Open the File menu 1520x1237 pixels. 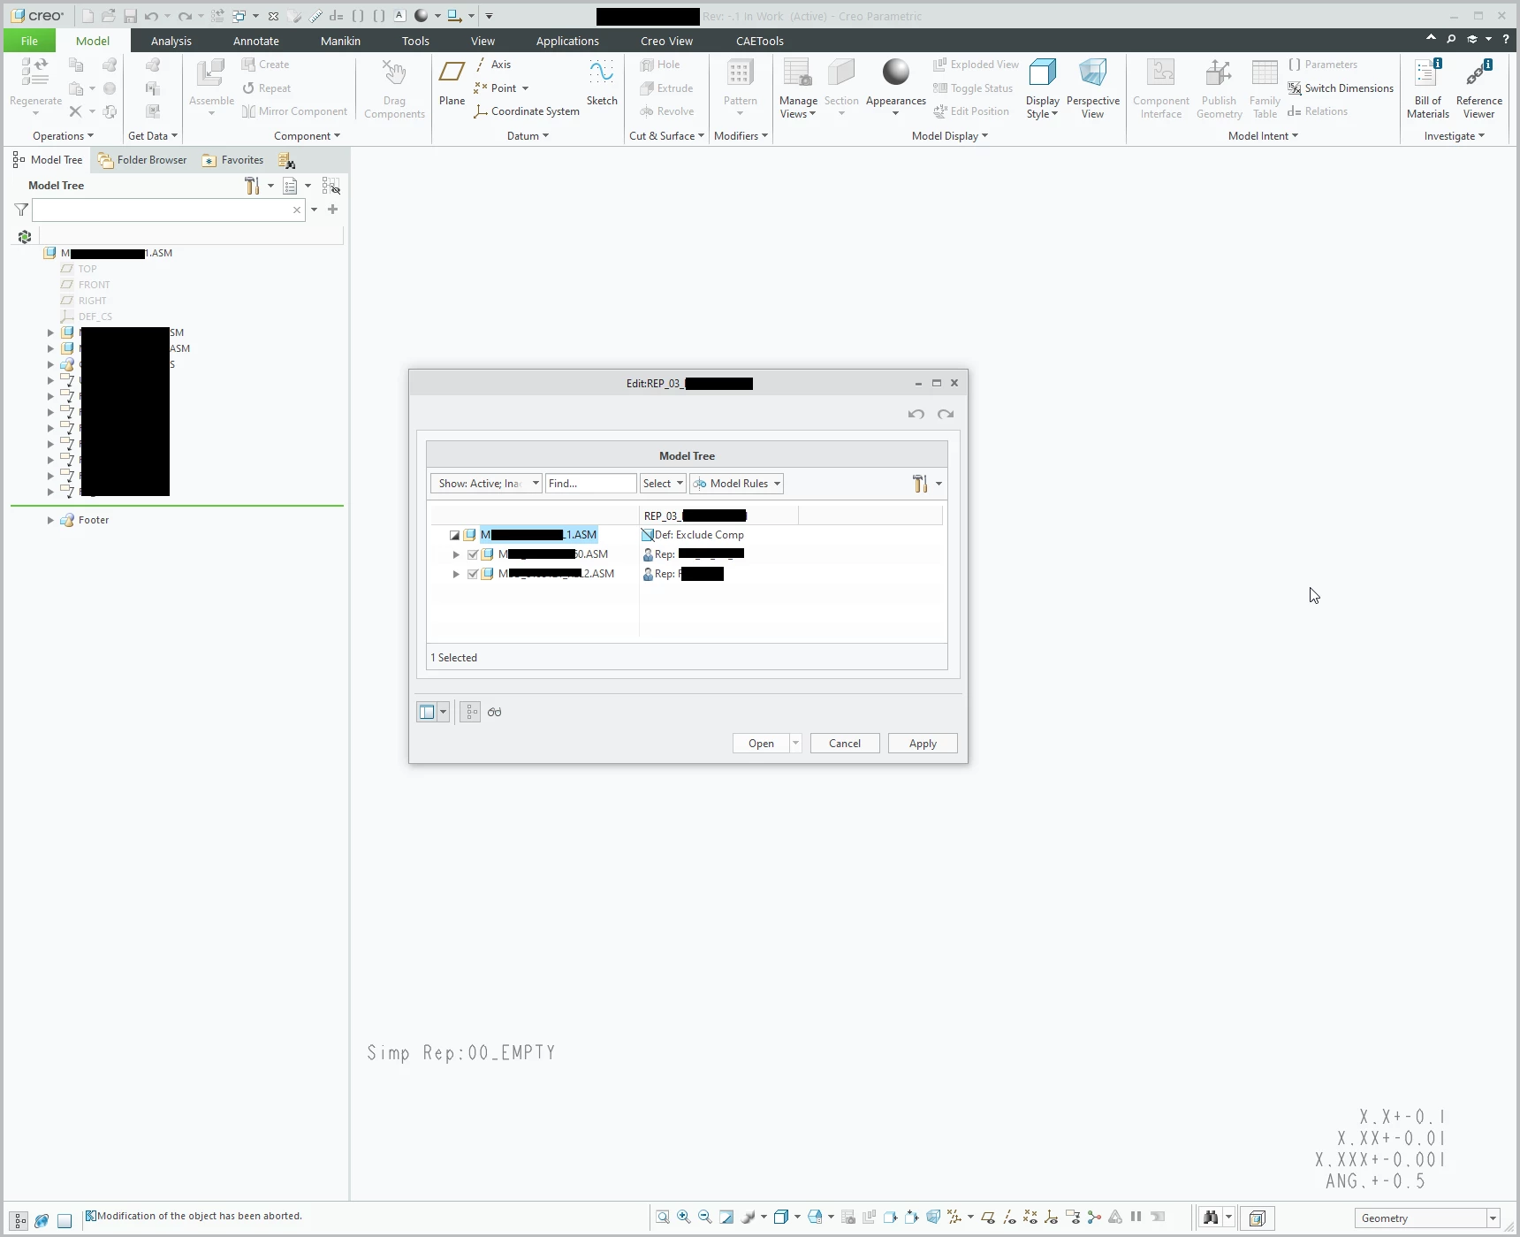29,41
